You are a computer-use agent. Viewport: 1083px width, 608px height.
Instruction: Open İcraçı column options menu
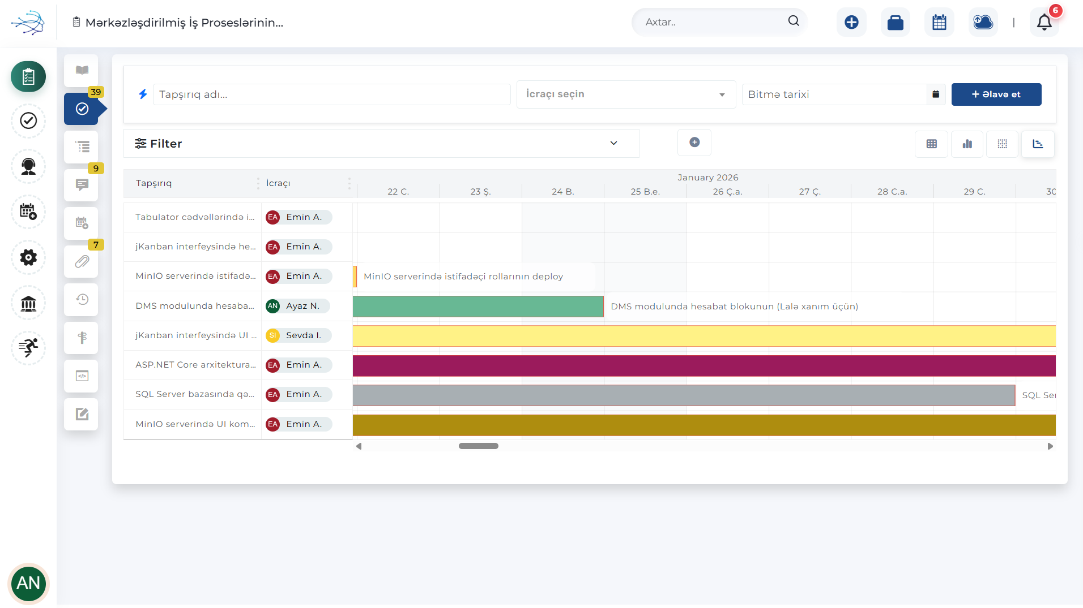tap(349, 183)
